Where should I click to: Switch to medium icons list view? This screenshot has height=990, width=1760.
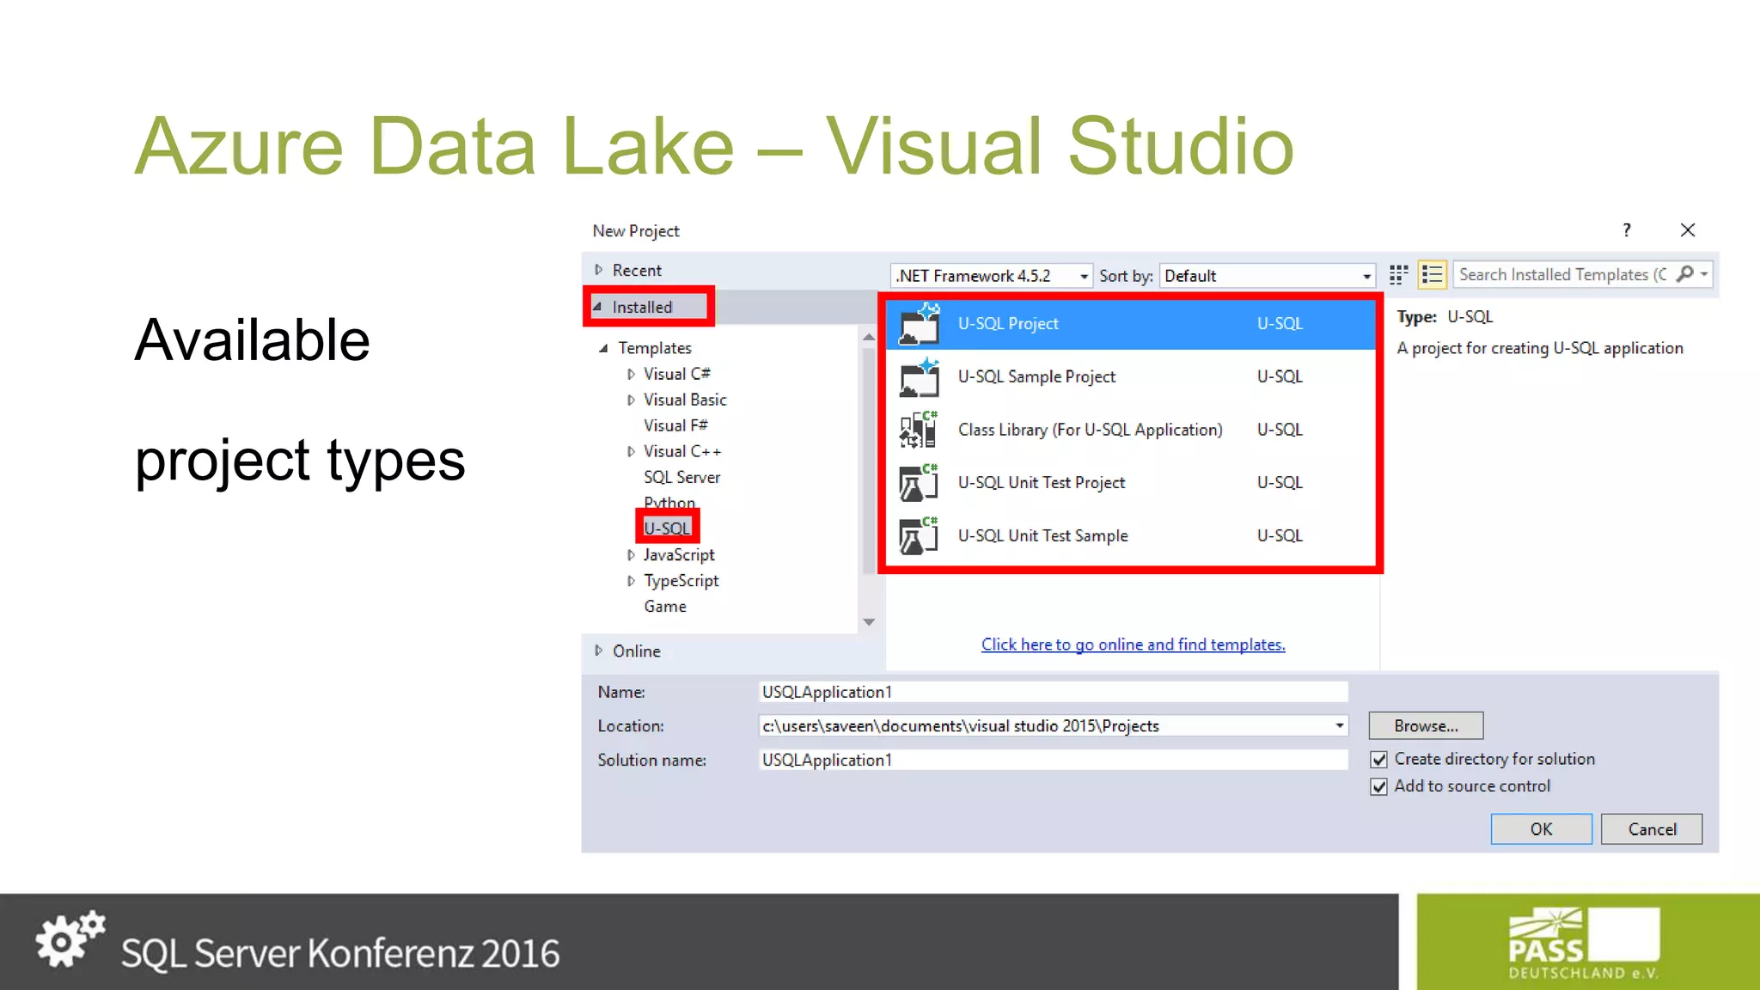1432,275
